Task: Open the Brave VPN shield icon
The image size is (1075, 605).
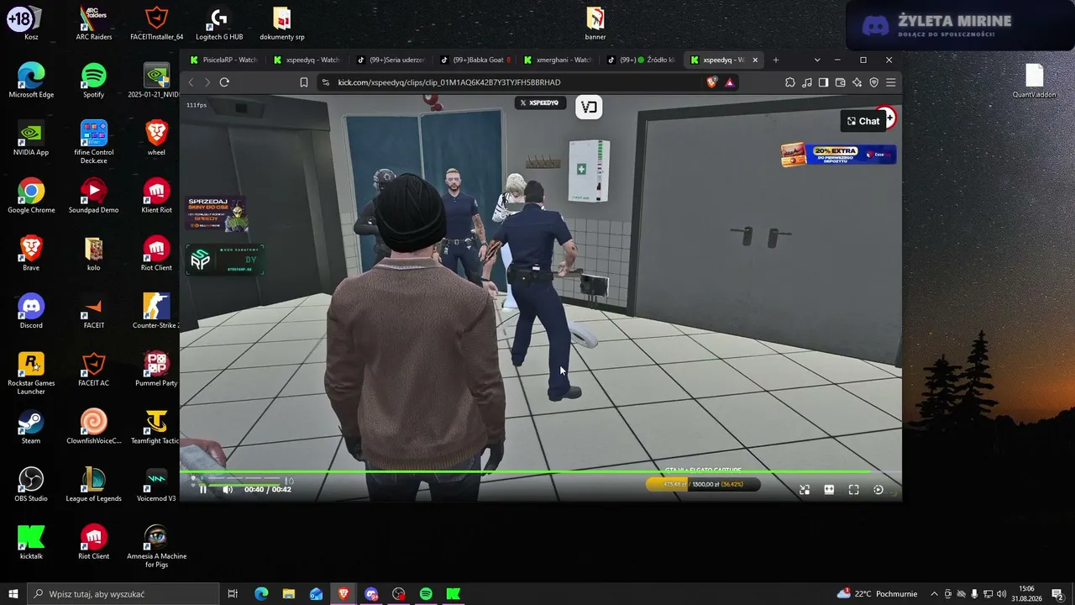Action: [x=873, y=82]
